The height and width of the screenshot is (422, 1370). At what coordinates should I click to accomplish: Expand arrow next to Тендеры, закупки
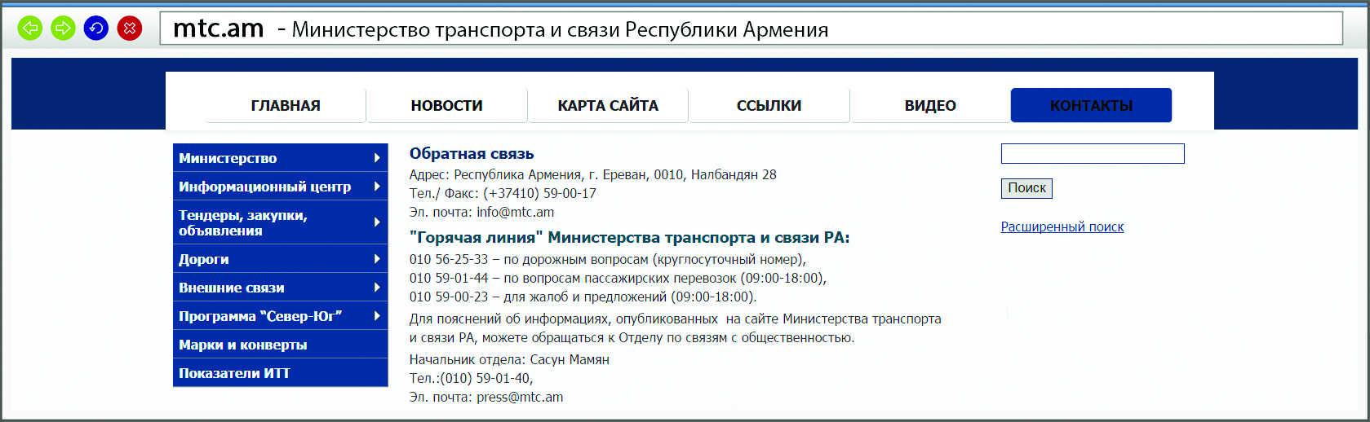click(377, 222)
